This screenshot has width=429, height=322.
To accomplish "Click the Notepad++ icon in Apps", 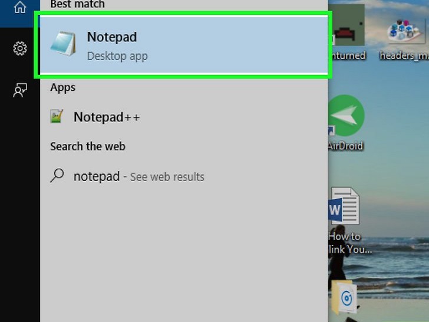I will (57, 116).
